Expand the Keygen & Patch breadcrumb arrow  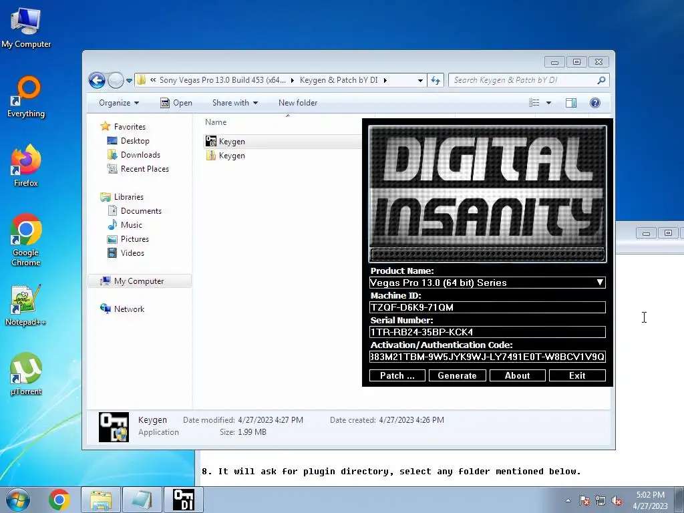point(385,80)
